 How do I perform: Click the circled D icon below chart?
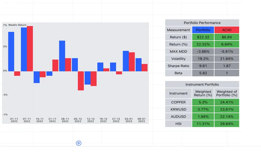click(79, 143)
